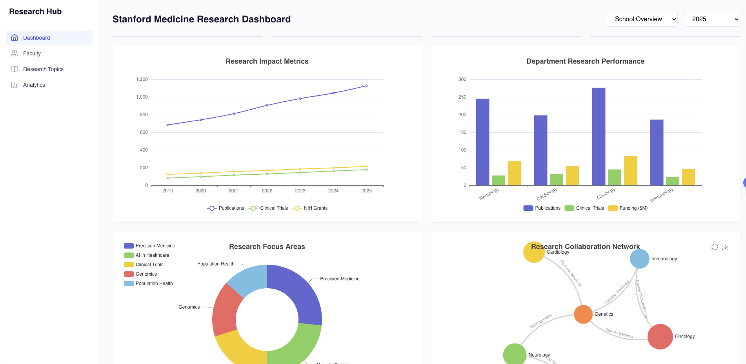746x364 pixels.
Task: Download the collaboration network chart
Action: 725,247
